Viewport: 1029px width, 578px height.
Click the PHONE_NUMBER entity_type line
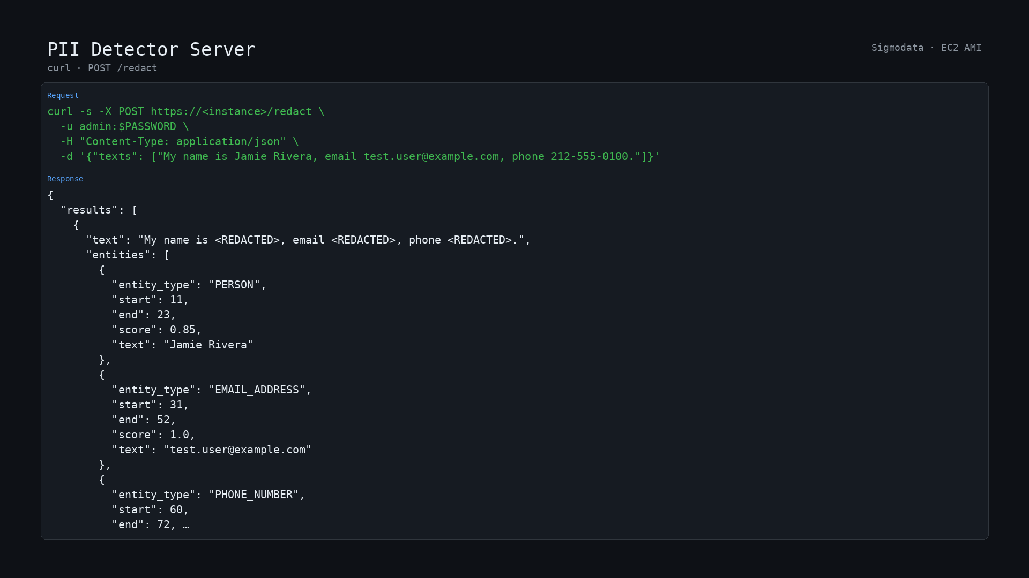(208, 495)
